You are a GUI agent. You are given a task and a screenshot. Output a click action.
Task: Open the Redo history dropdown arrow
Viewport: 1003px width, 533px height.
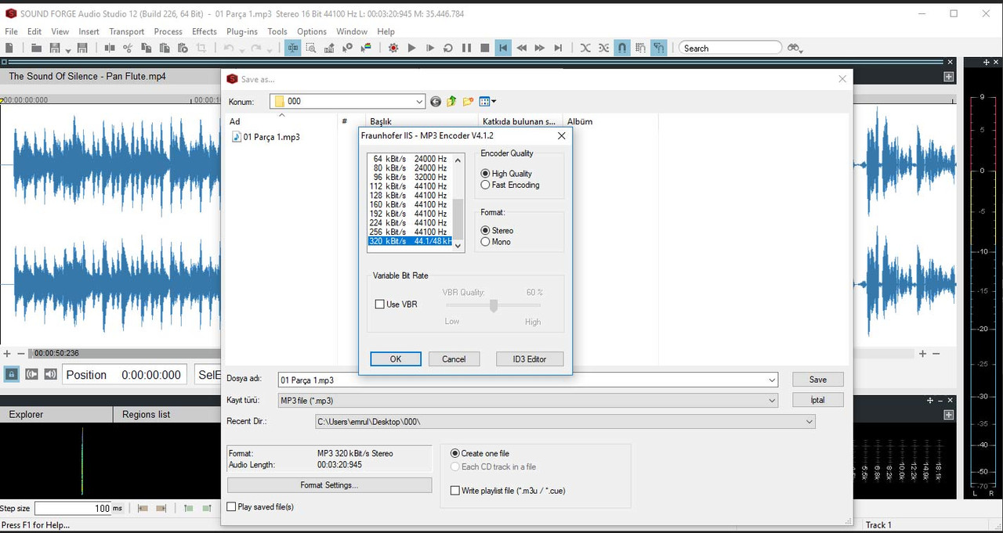[269, 50]
